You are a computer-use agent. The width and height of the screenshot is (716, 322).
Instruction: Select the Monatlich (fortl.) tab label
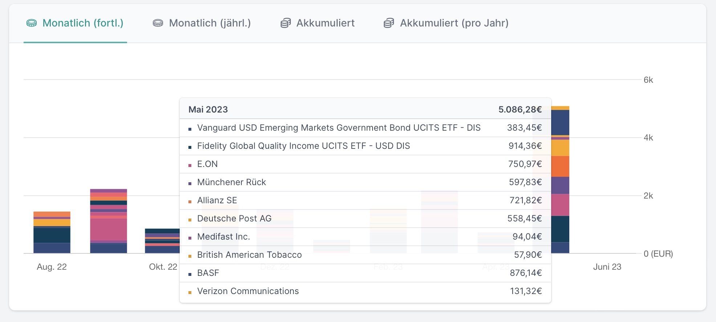point(83,23)
